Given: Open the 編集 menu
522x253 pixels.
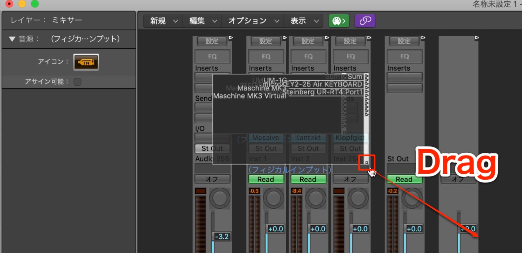Looking at the screenshot, I should pos(202,21).
